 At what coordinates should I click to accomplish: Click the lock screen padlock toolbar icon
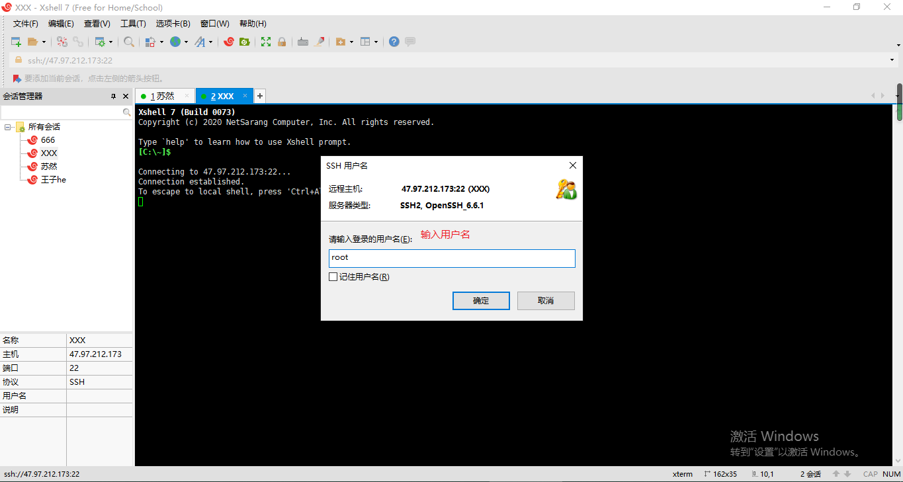pos(282,42)
